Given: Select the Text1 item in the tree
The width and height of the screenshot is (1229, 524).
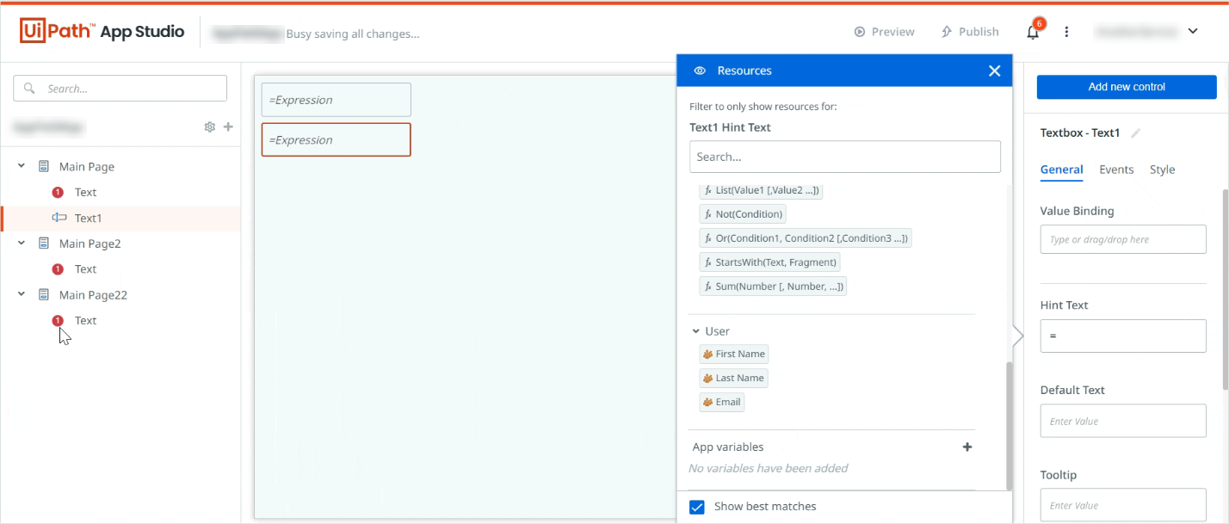Looking at the screenshot, I should [x=88, y=219].
